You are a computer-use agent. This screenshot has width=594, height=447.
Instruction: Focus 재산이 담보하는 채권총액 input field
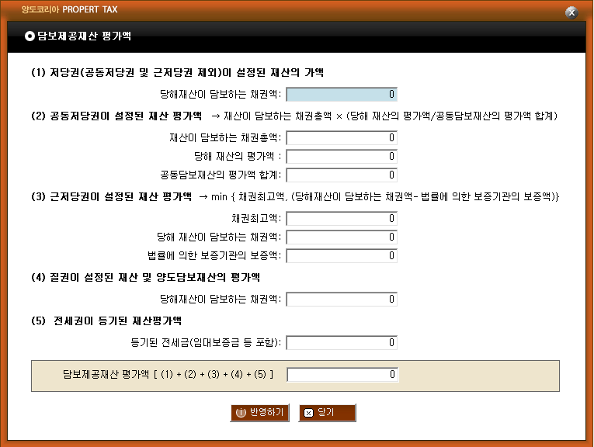(342, 138)
